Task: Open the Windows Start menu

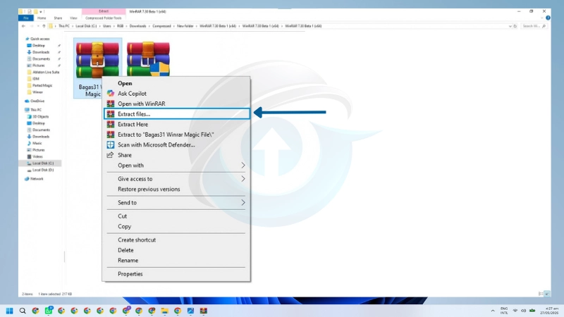Action: coord(9,311)
